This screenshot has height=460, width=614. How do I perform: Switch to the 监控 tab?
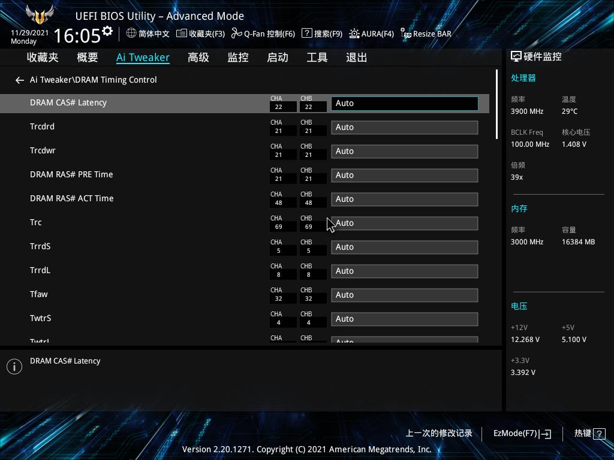[x=238, y=57]
